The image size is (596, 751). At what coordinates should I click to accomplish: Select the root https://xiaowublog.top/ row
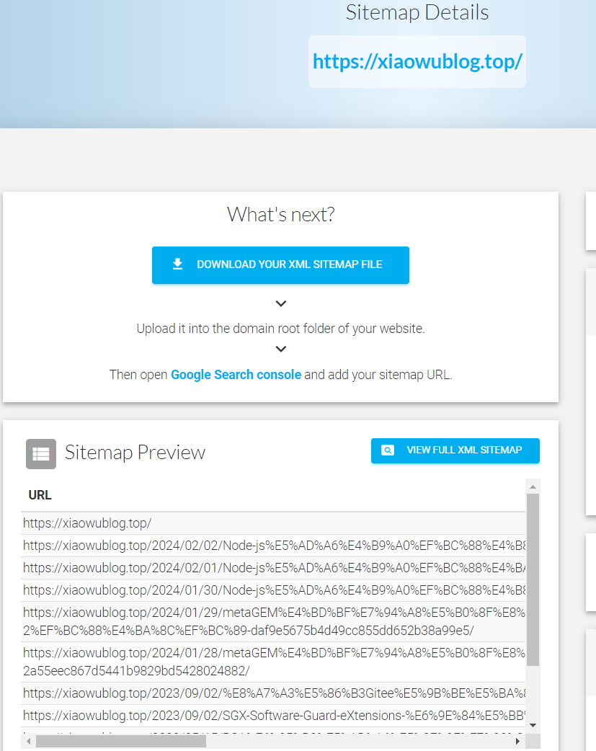(87, 523)
